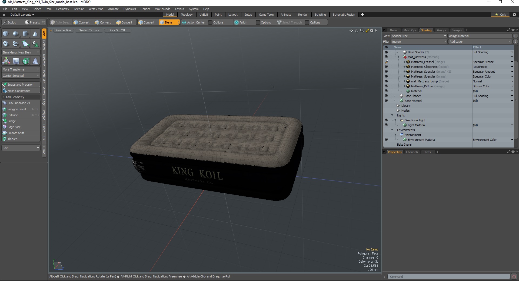This screenshot has height=281, width=519.
Task: Click the viewport zoom magnifier icon
Action: coord(362,31)
